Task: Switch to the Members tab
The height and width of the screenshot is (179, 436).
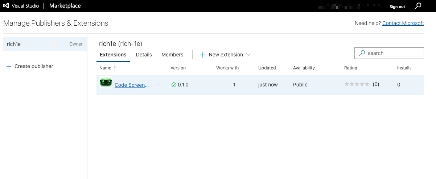Action: tap(172, 55)
